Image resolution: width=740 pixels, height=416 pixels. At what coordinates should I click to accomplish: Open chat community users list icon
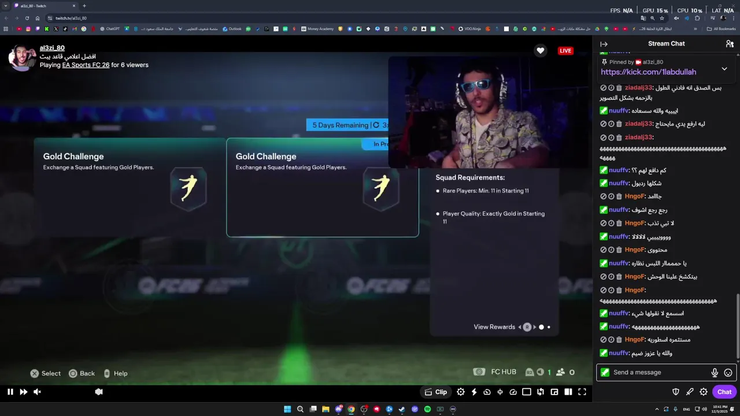point(730,44)
